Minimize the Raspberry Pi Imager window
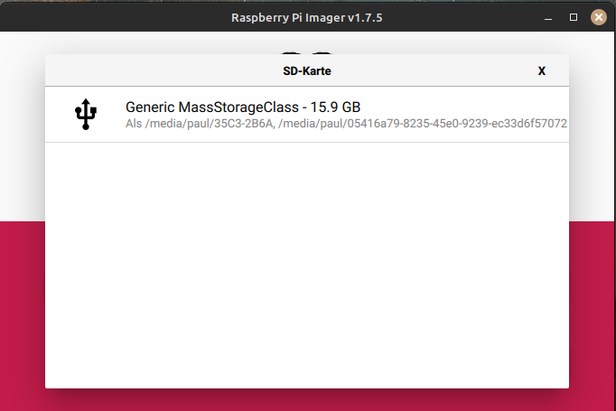 click(x=548, y=17)
